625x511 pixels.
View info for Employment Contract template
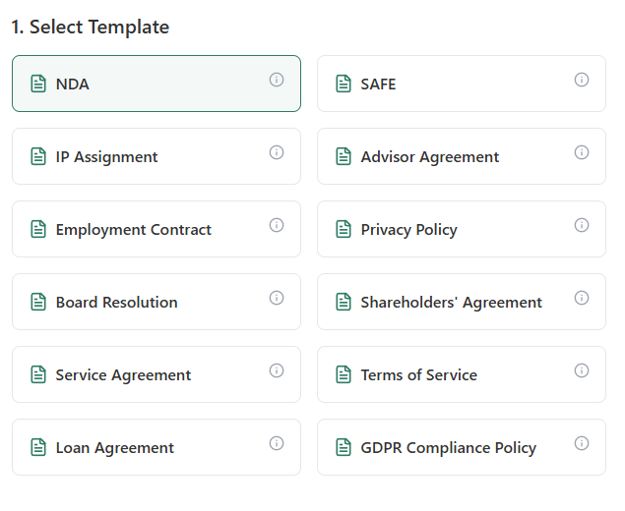click(x=277, y=225)
